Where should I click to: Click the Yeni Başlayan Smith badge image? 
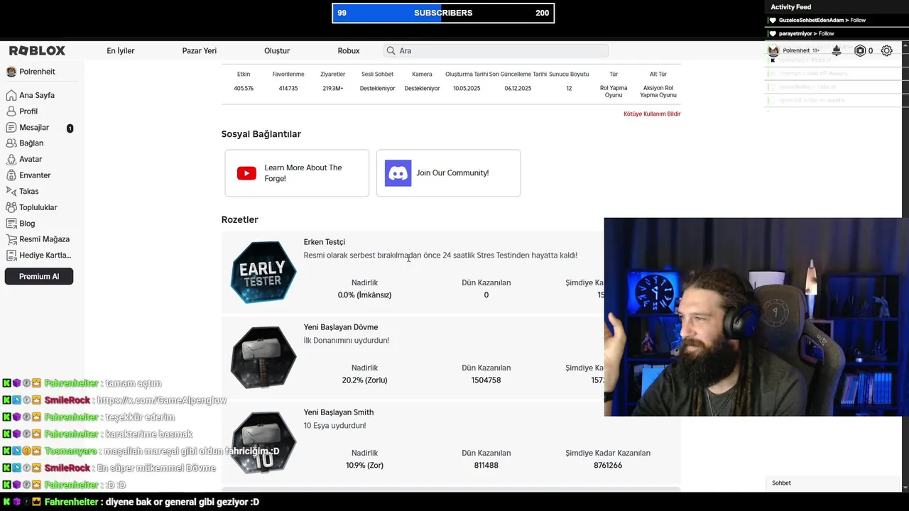263,442
